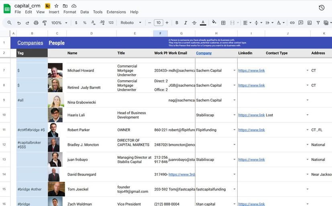Select cell with '#capitalbroker #$$$' tag
The height and width of the screenshot is (206, 332).
32,145
